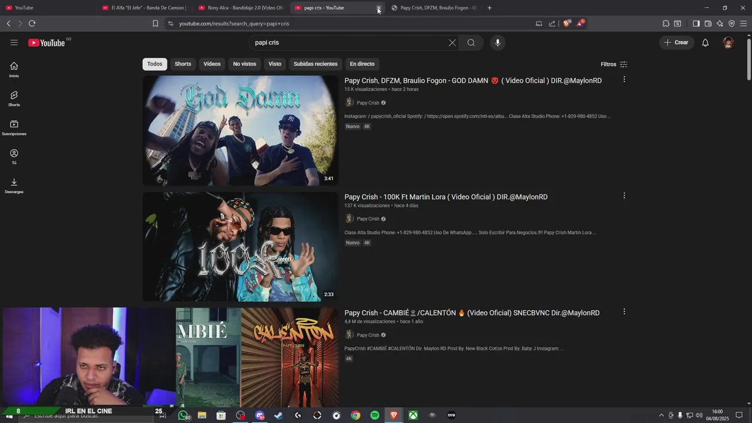Viewport: 752px width, 423px height.
Task: Click the YouTube logo
Action: [46, 43]
